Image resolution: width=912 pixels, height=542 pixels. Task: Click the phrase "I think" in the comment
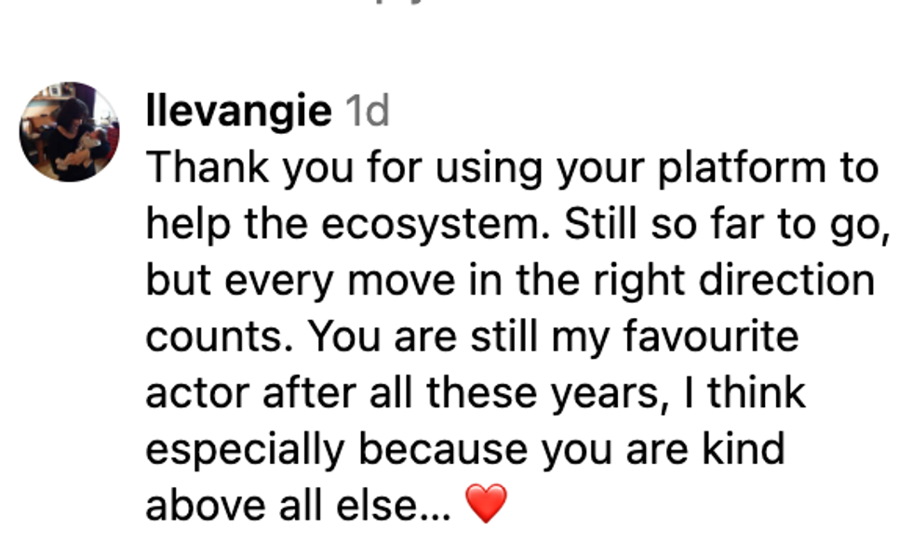tap(756, 393)
